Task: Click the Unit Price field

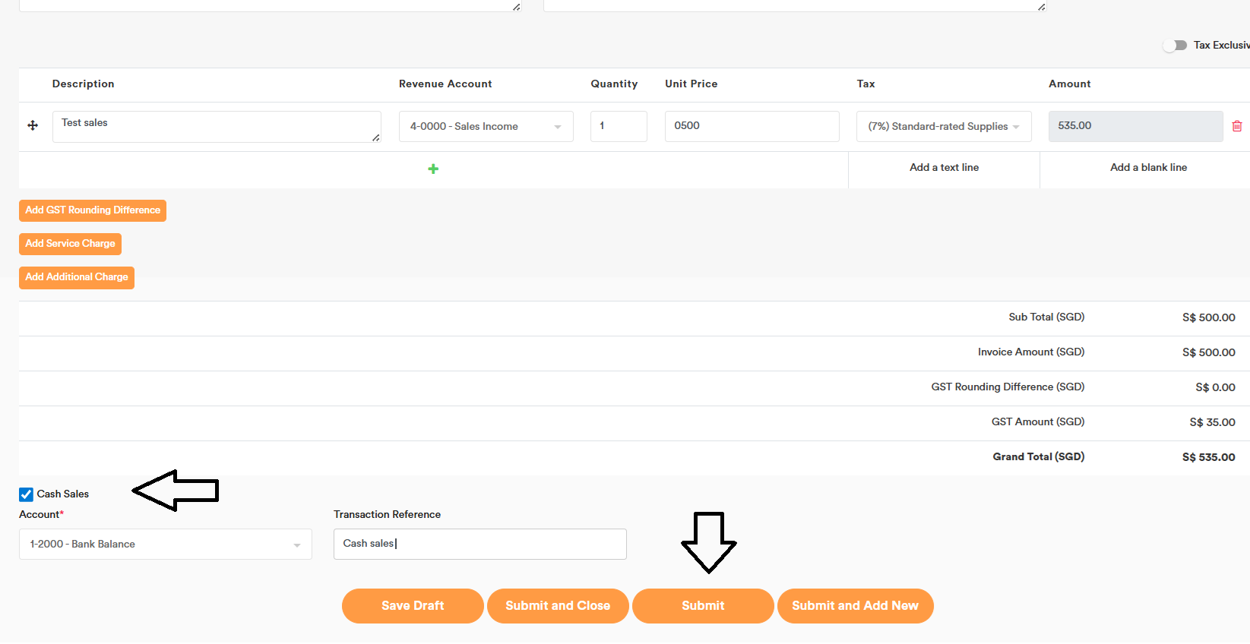Action: coord(751,126)
